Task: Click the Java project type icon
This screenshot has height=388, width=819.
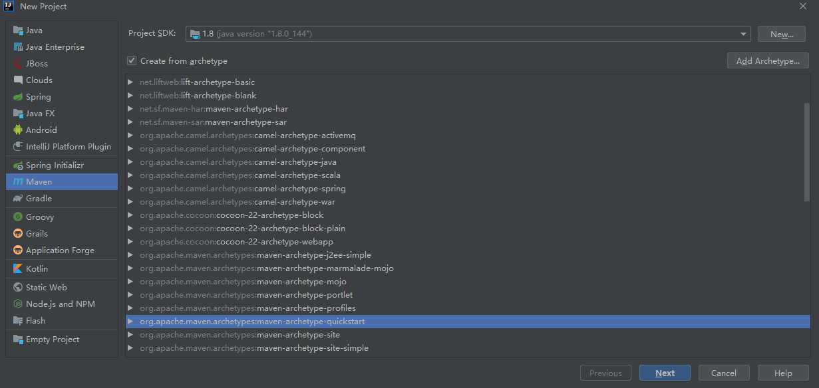Action: pyautogui.click(x=18, y=31)
